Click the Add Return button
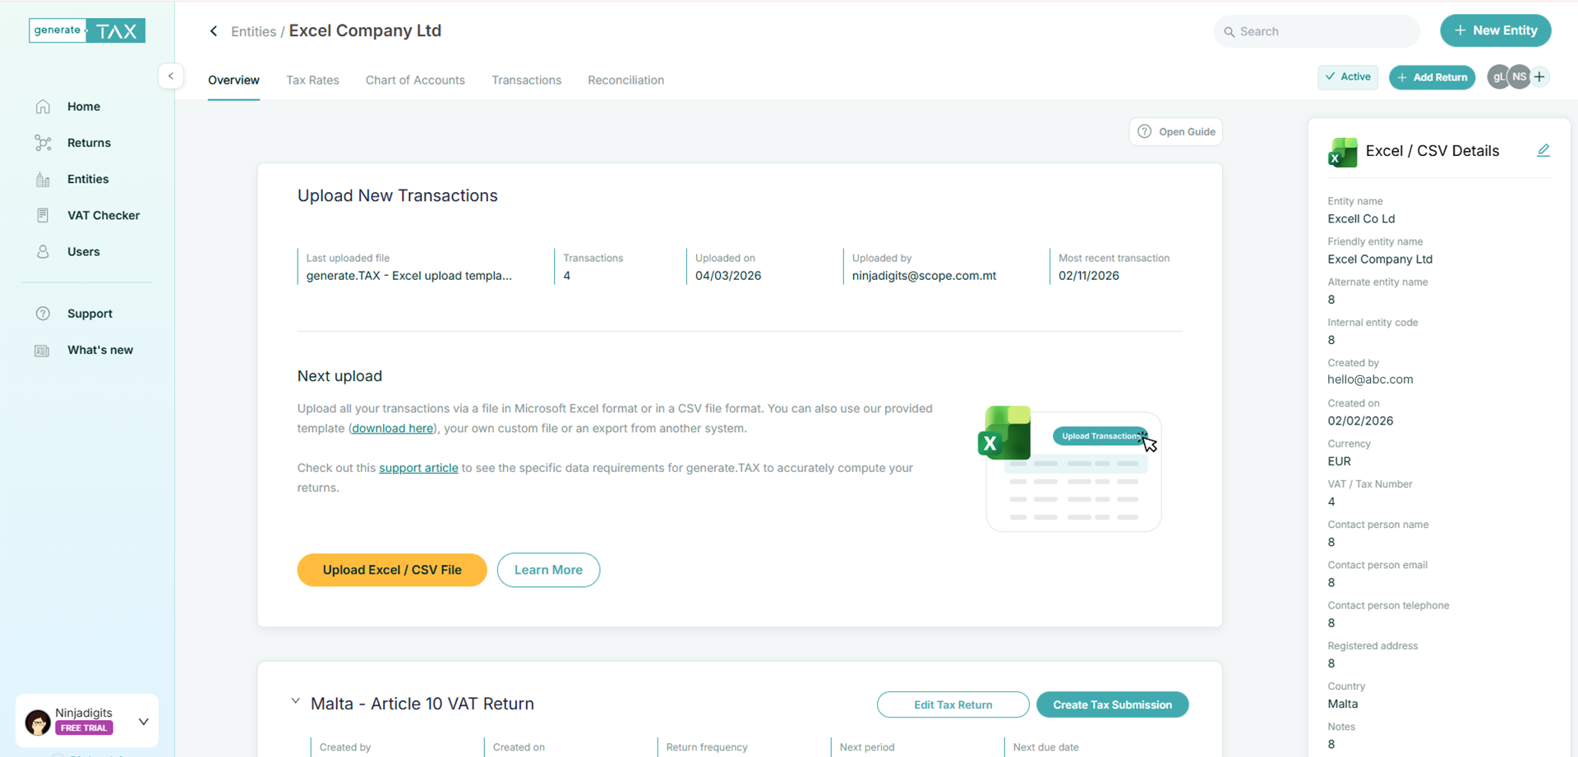This screenshot has height=757, width=1578. 1432,77
